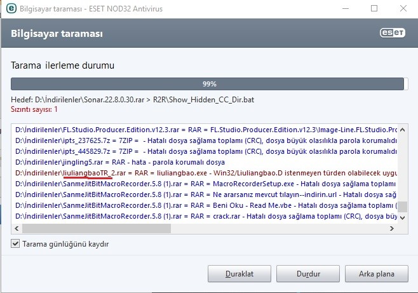Click the log's up scroll arrow
Screen dimensions: 418x293
403,130
